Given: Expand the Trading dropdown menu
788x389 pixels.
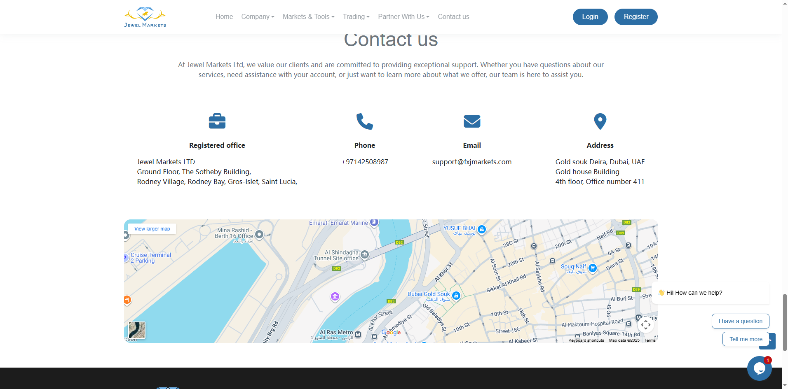Looking at the screenshot, I should (356, 17).
